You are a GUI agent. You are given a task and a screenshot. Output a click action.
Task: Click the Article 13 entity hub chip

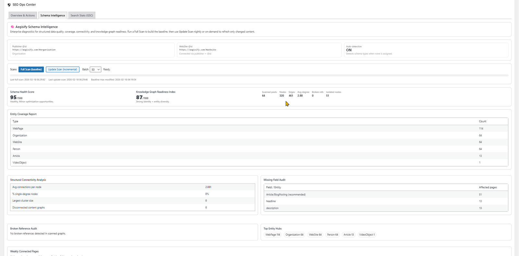[x=348, y=235]
